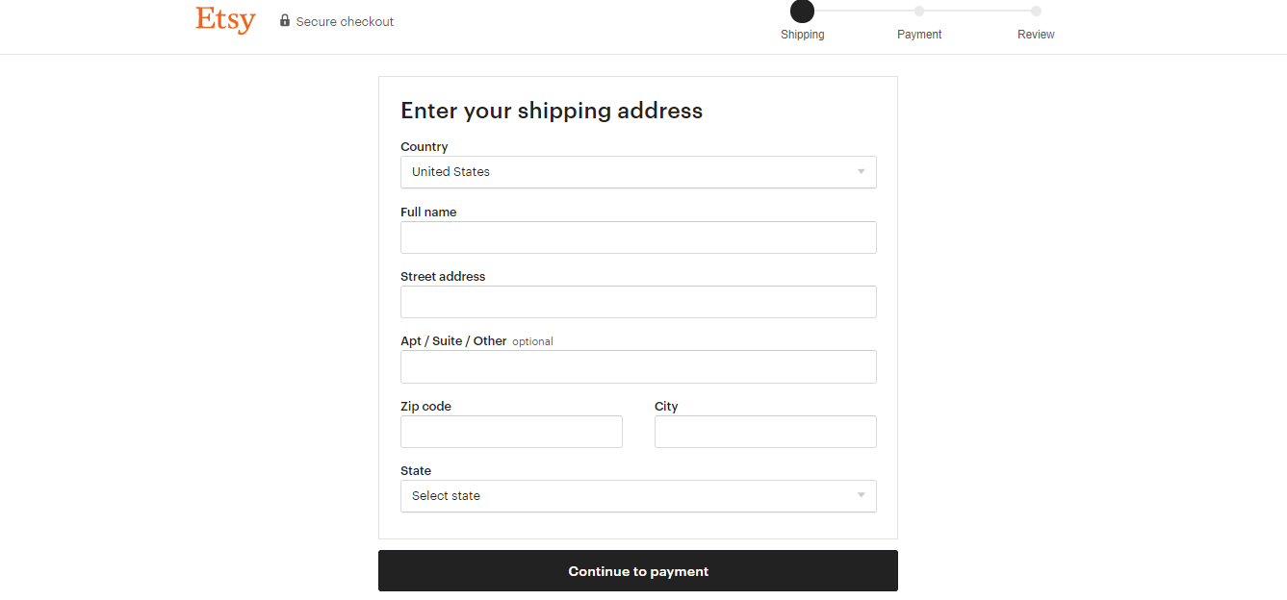Focus the Street address field

coord(638,302)
